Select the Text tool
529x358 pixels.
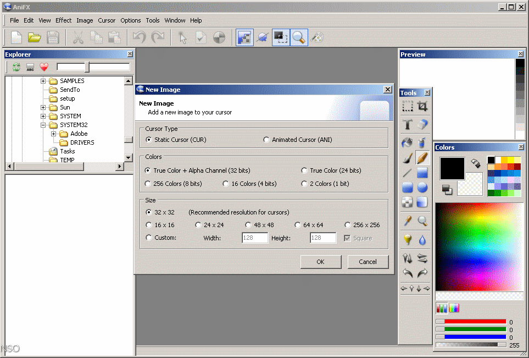click(x=408, y=124)
